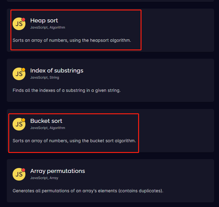219x207 pixels.
Task: Click the red difficulty dot on Heap sort
Action: point(24,20)
